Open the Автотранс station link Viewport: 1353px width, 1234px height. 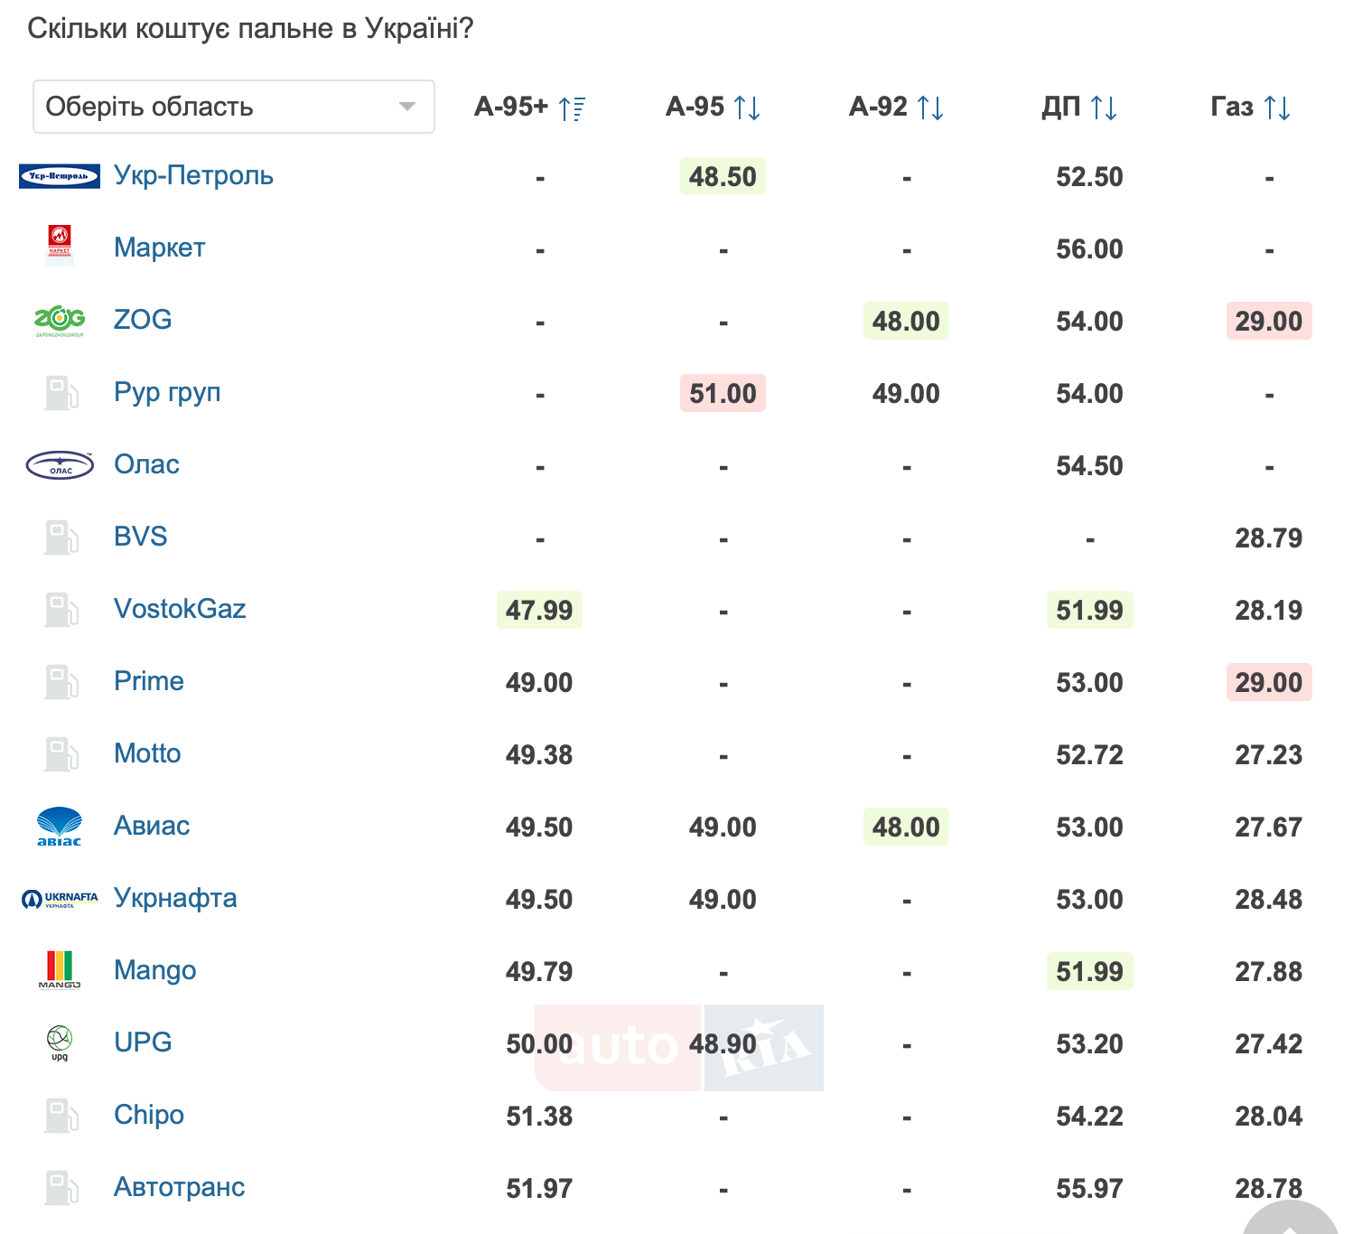pyautogui.click(x=179, y=1187)
